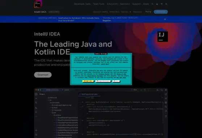This screenshot has height=138, width=202.
Task: Click the JetBrains logo
Action: [x=38, y=4]
